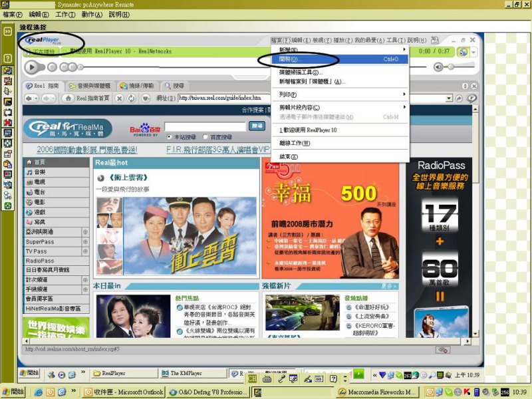
Task: Open the 剪輯片段內容(C) submenu
Action: point(340,107)
